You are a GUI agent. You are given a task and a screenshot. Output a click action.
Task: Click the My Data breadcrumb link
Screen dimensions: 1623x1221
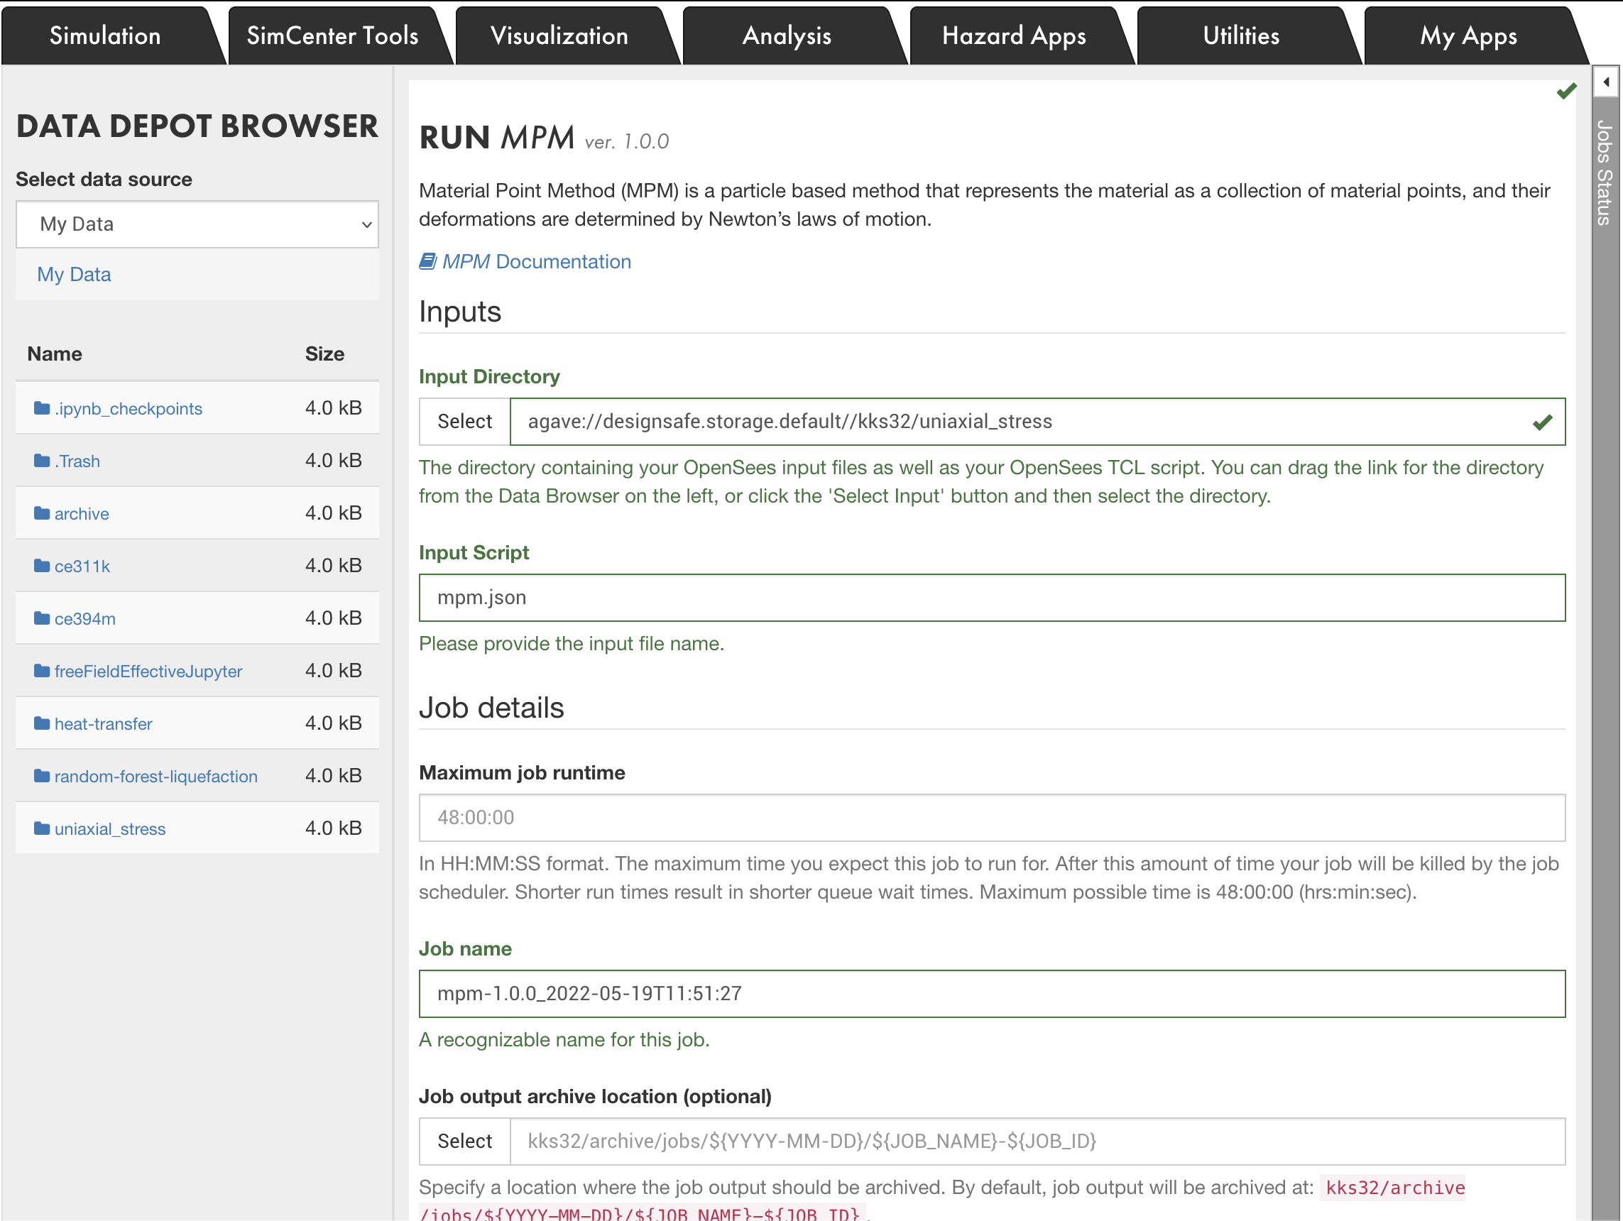(x=74, y=275)
